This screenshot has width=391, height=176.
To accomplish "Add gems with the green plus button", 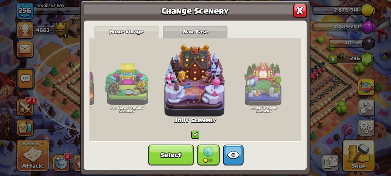I will point(333,59).
